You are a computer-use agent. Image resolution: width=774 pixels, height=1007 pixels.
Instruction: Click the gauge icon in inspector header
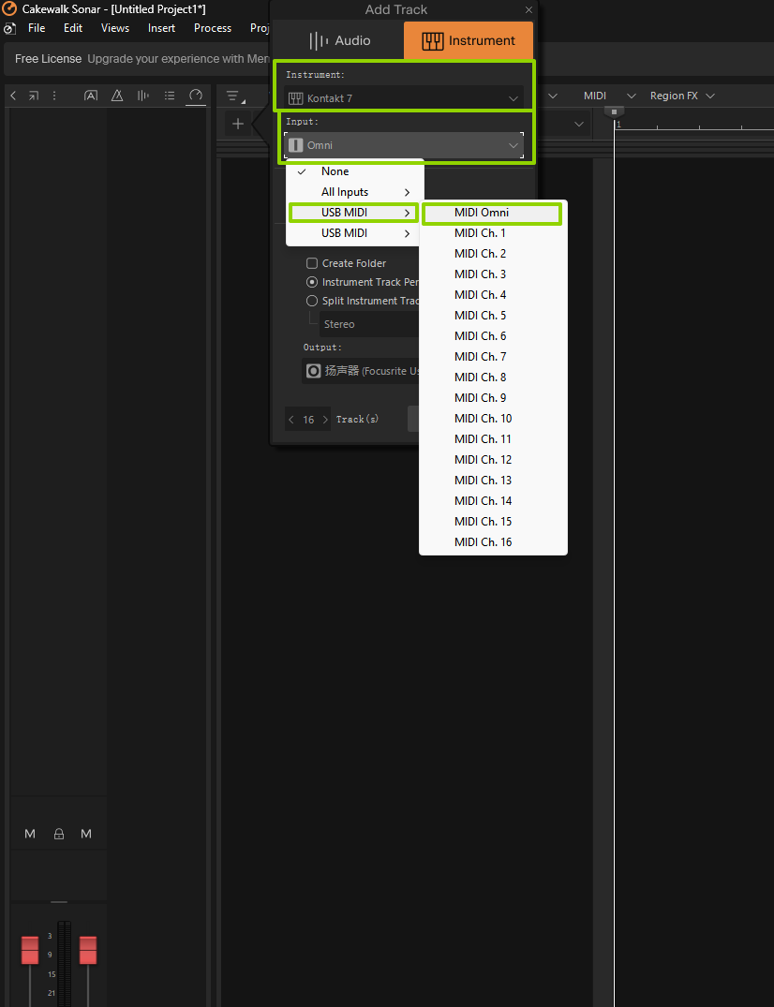click(x=196, y=96)
